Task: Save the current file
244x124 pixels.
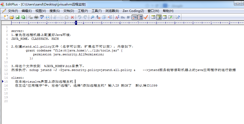Action: (17, 17)
